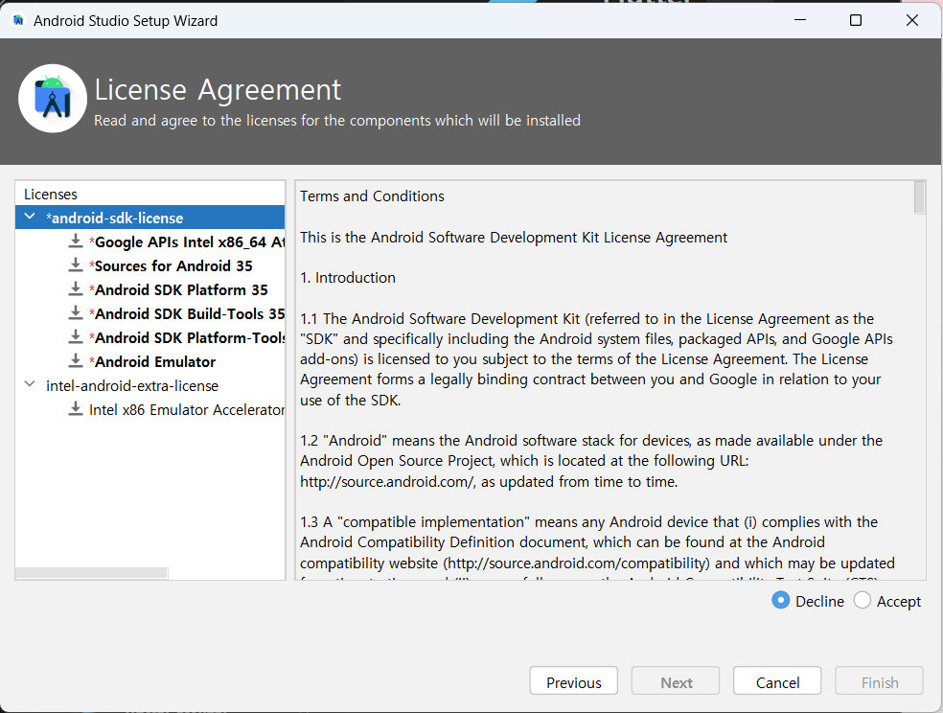The width and height of the screenshot is (943, 713).
Task: Click the http://source.android.com/ URL text
Action: [388, 482]
